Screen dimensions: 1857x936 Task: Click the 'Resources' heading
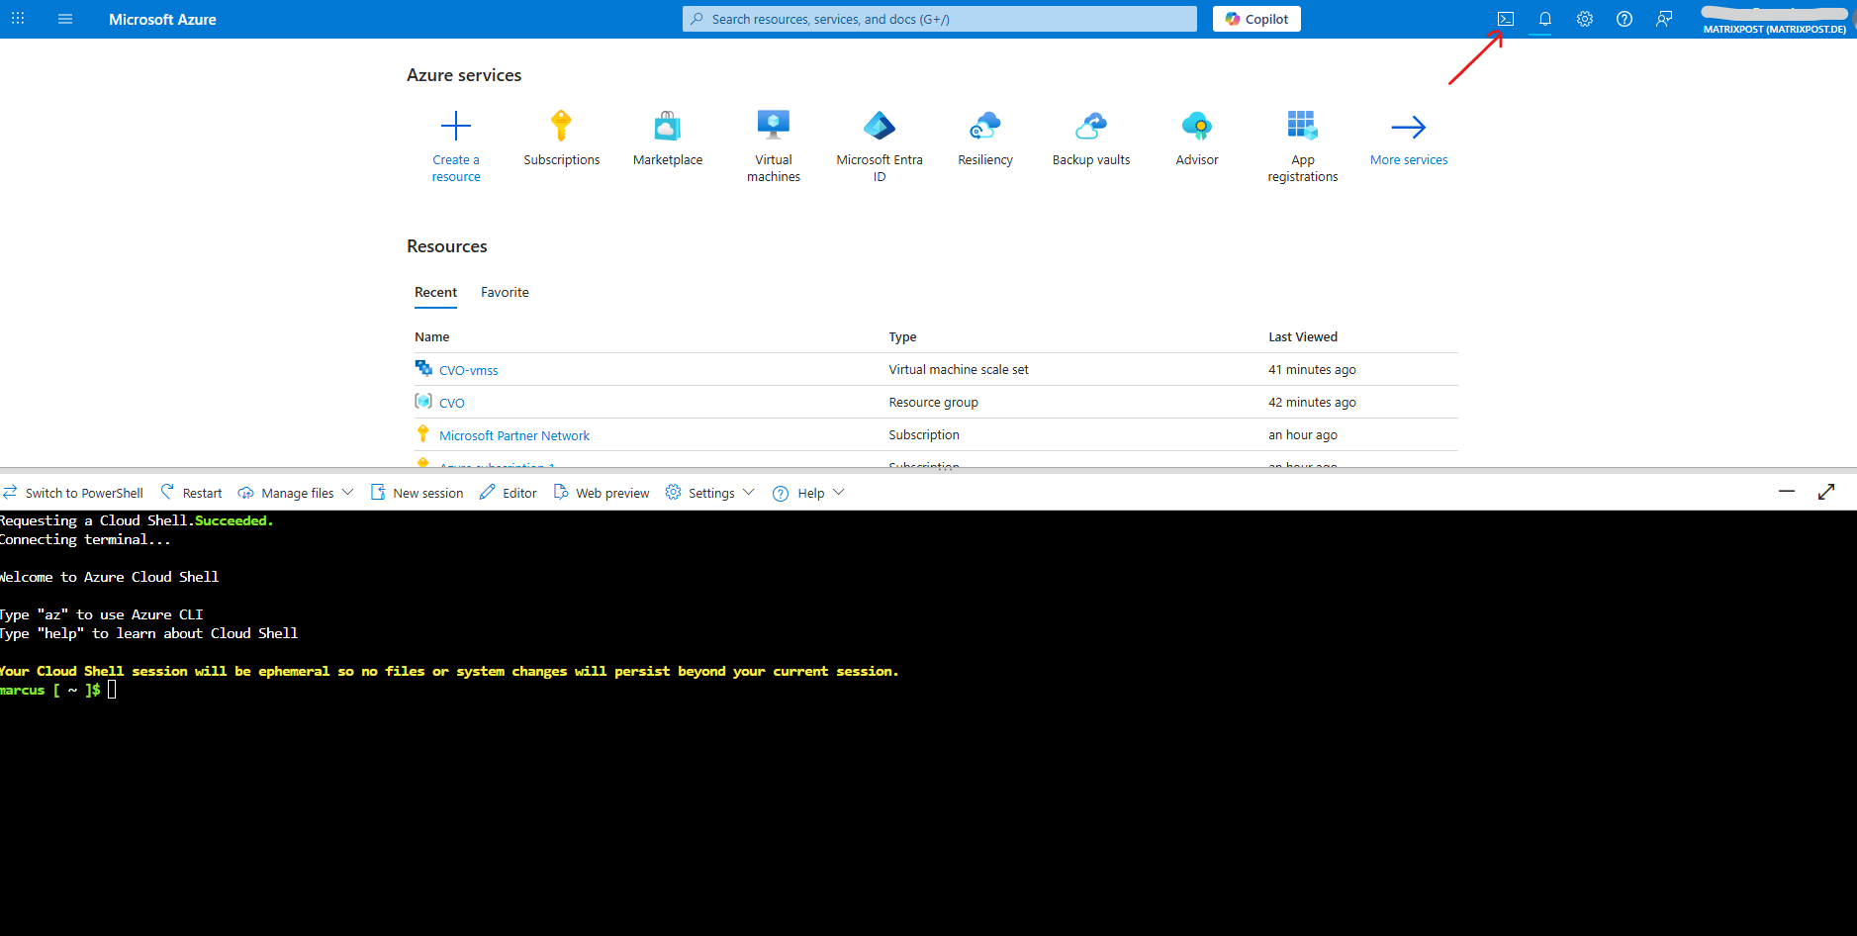point(447,246)
